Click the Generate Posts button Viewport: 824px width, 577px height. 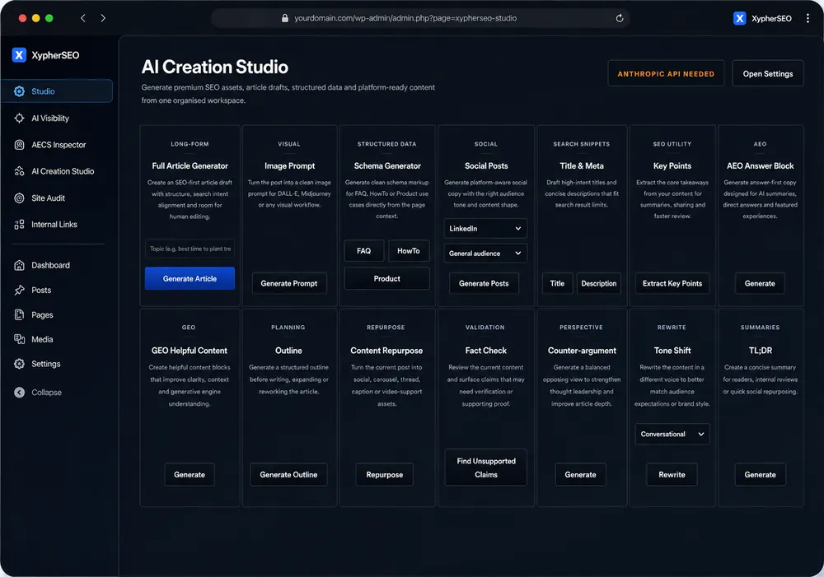tap(484, 283)
